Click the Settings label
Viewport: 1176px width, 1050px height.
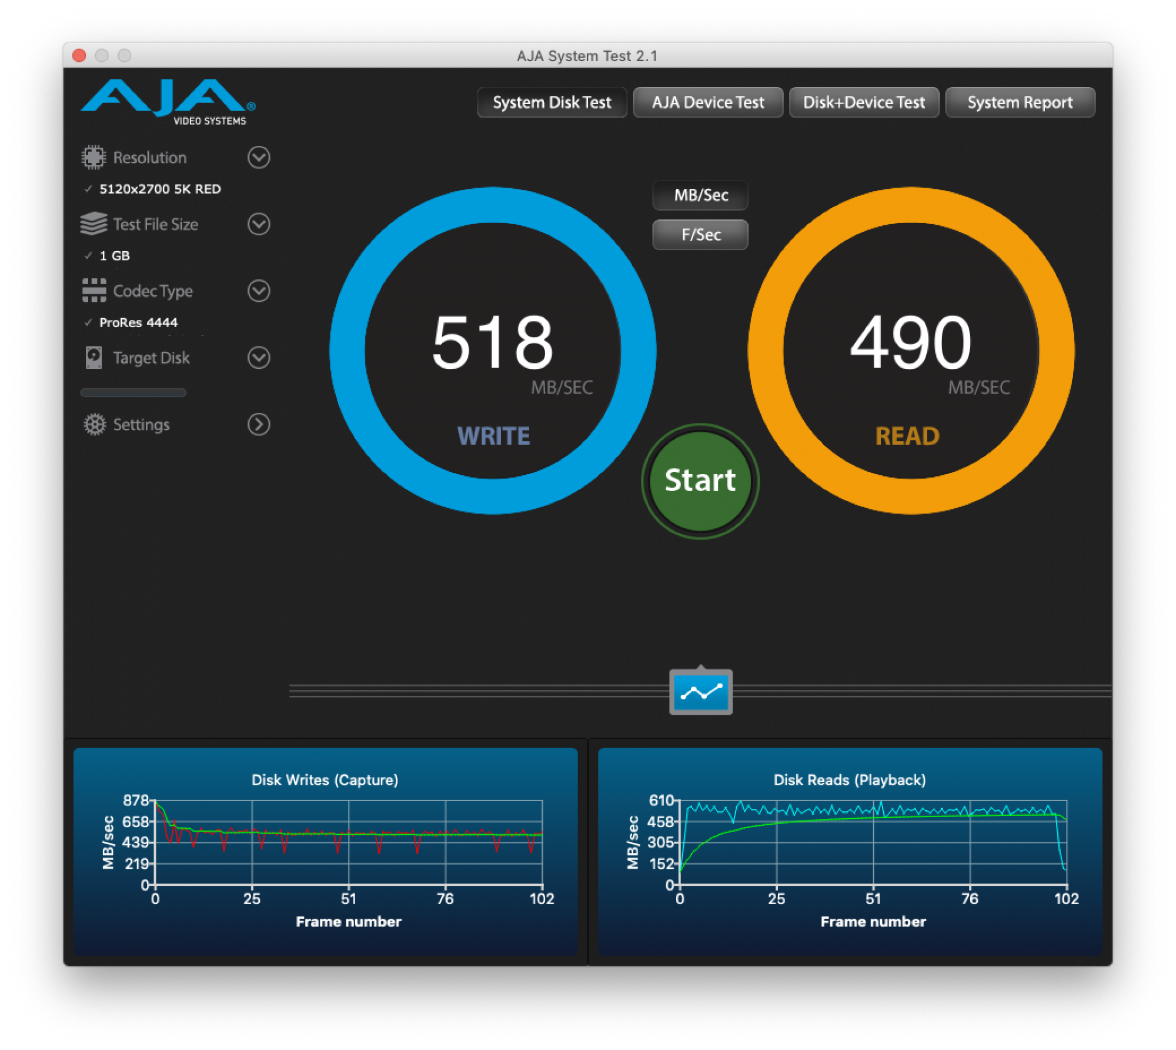point(141,425)
